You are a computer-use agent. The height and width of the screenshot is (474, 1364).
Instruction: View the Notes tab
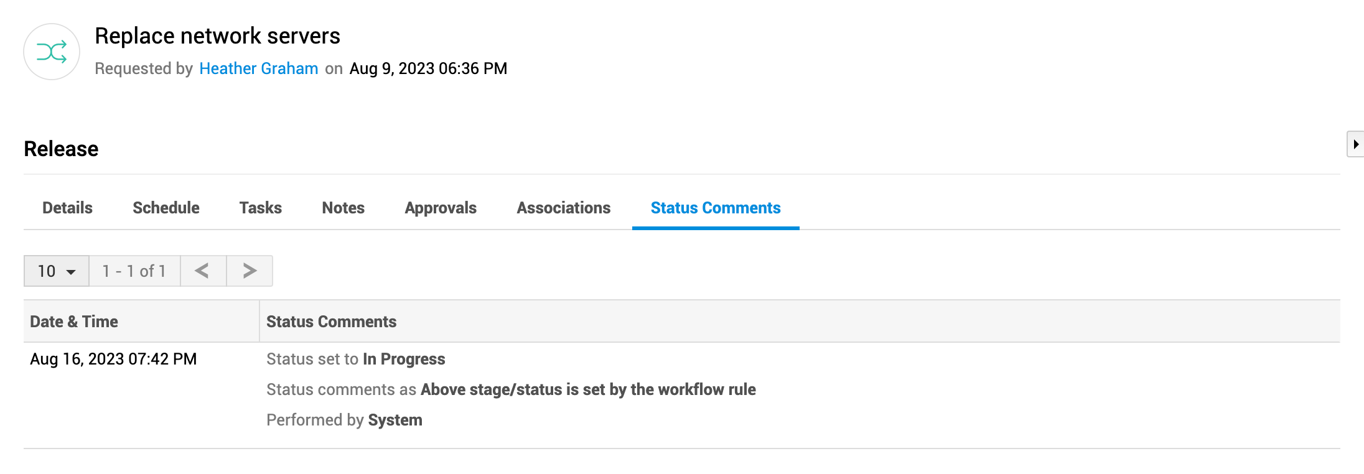pos(343,208)
